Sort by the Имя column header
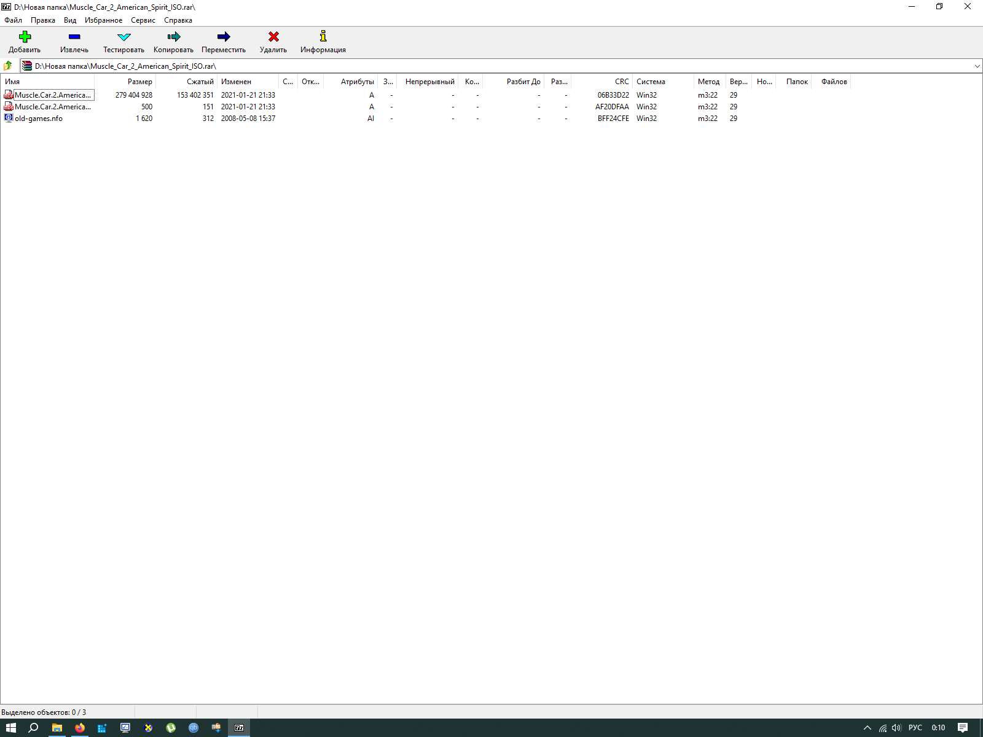 pos(47,82)
